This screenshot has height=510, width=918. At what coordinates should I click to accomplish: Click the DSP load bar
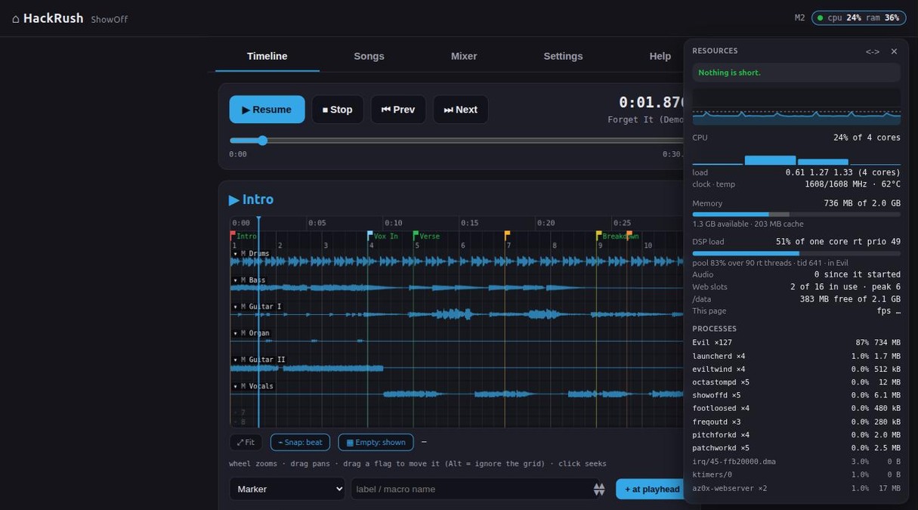click(796, 254)
